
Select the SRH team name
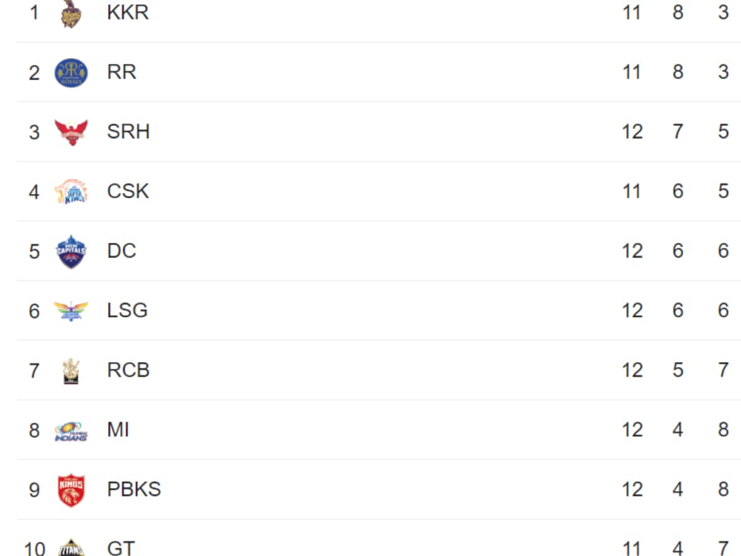coord(128,132)
